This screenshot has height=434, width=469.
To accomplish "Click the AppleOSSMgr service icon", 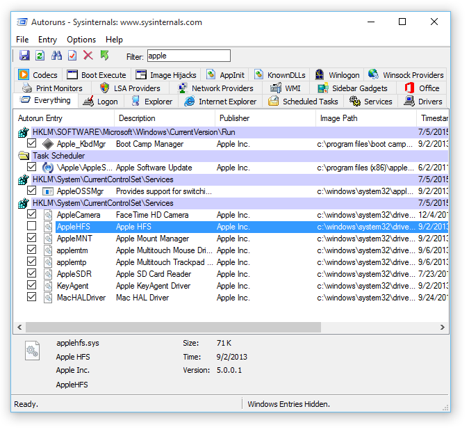I will (x=48, y=191).
